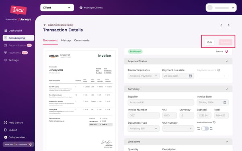Viewport: 242px width, 151px height.
Task: Go to next transaction with right arrow
Action: pyautogui.click(x=229, y=25)
